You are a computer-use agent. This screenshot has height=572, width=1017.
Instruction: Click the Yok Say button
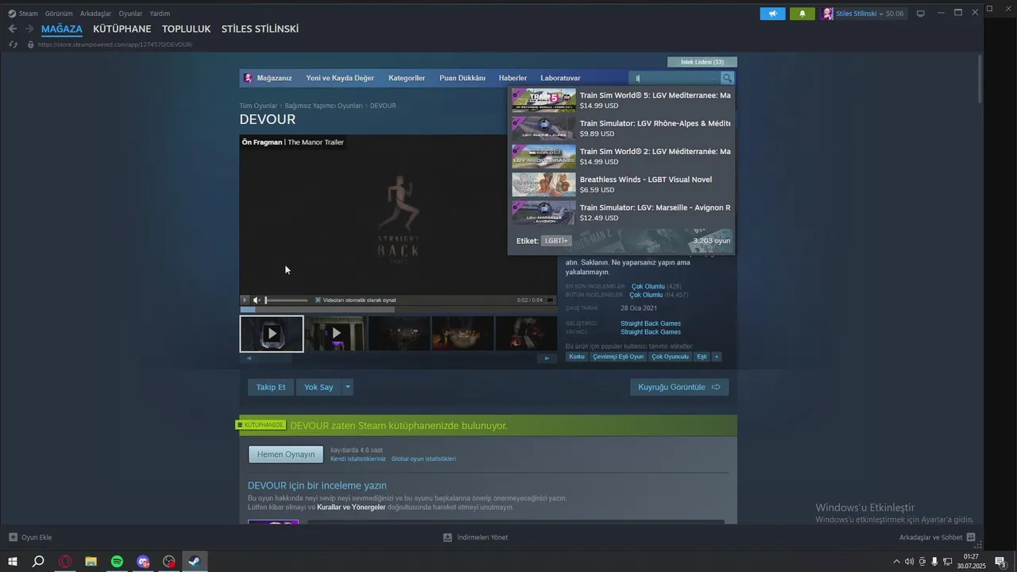(x=319, y=387)
